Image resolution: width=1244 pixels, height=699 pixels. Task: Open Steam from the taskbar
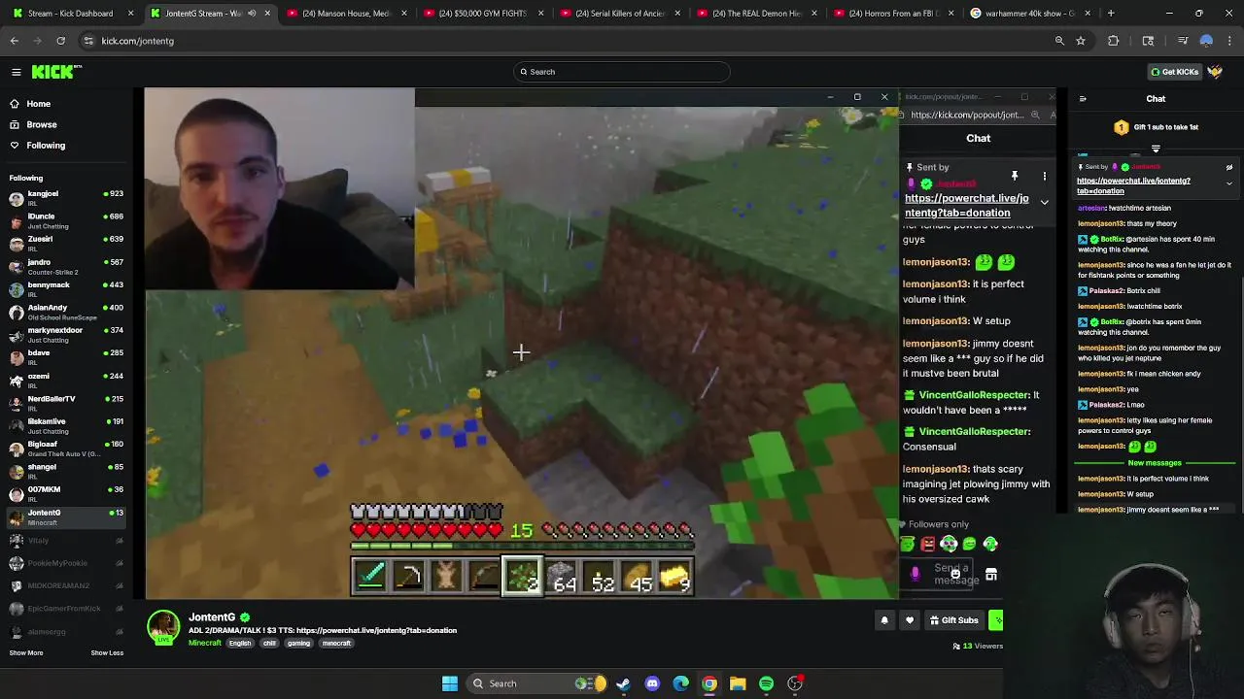[x=623, y=683]
